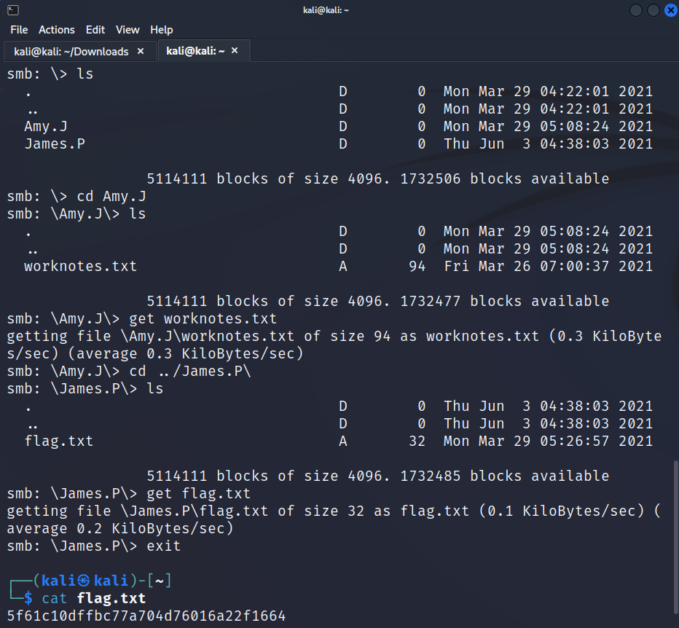Click the flag hash output line
Screen dimensions: 679x628
click(146, 616)
